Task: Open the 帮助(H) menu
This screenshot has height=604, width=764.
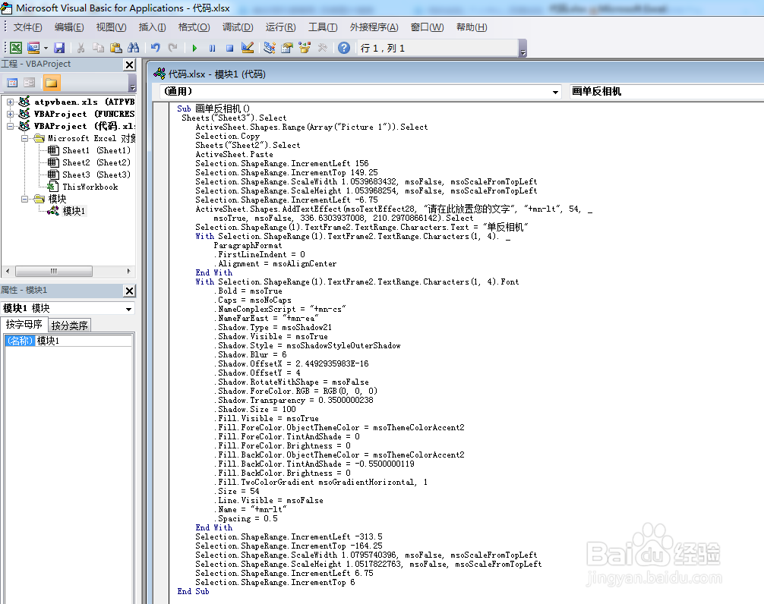Action: pyautogui.click(x=472, y=27)
